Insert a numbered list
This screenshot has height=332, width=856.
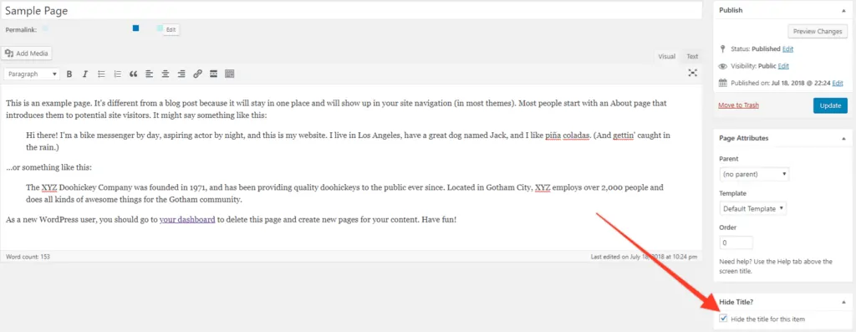pyautogui.click(x=117, y=74)
